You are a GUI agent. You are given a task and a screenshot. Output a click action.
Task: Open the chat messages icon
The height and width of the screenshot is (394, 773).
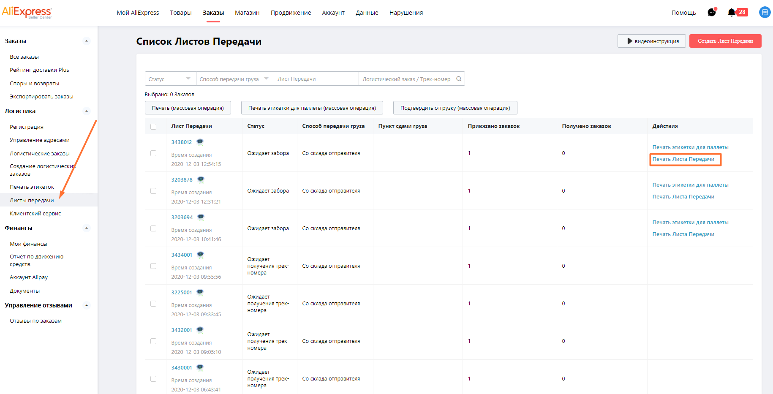(x=712, y=12)
